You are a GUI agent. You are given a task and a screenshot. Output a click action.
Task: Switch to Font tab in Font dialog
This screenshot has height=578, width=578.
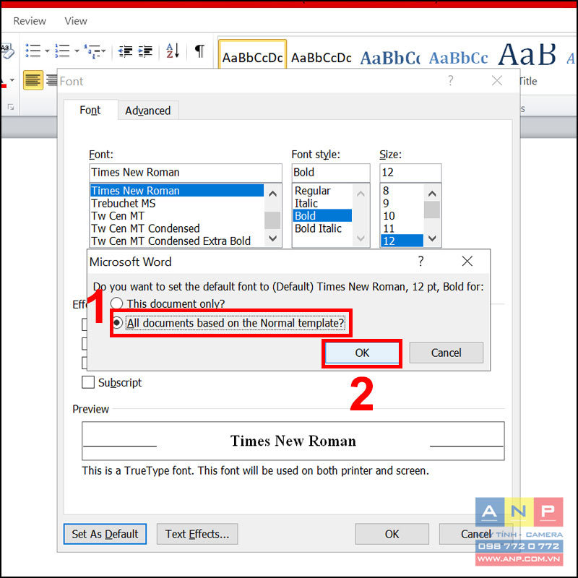pyautogui.click(x=90, y=111)
